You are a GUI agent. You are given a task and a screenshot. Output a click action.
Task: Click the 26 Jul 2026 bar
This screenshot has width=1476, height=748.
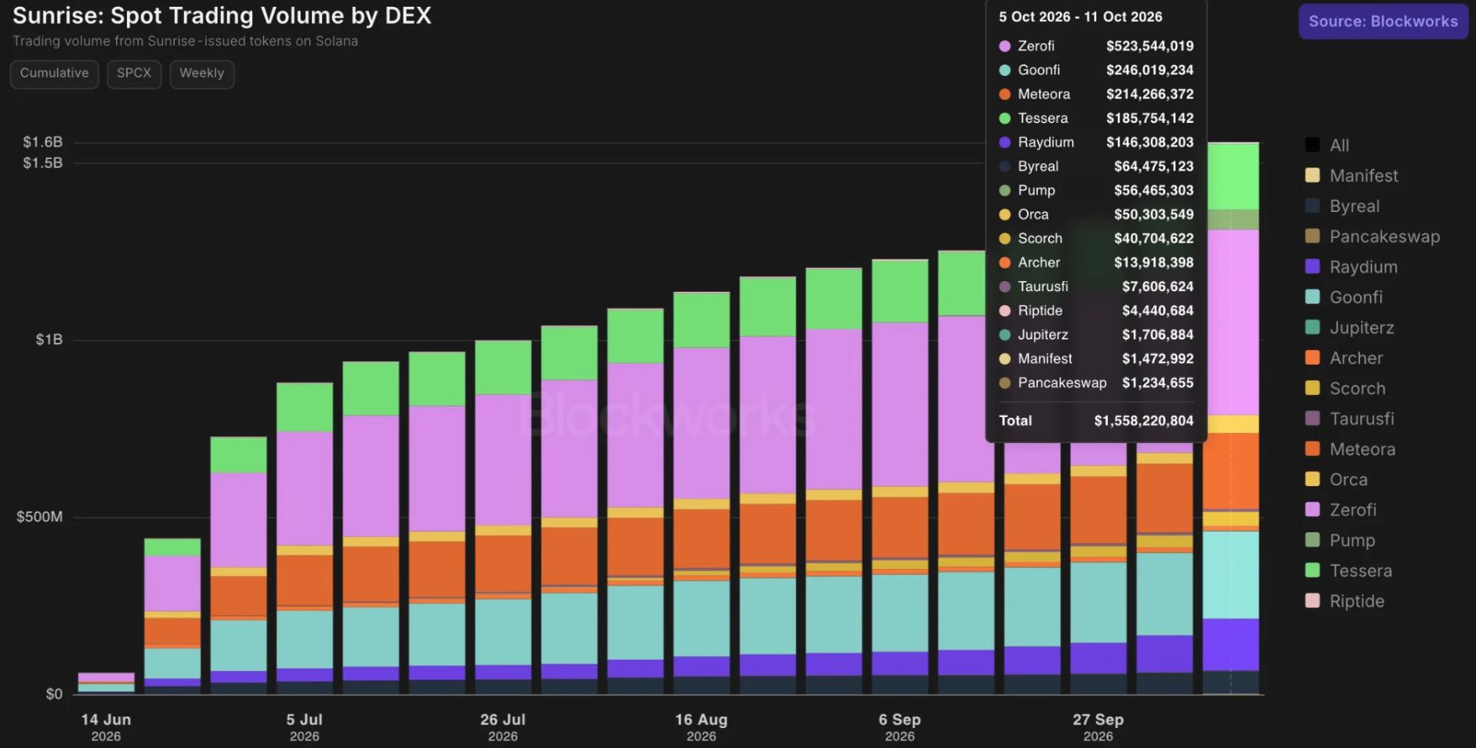tap(503, 518)
